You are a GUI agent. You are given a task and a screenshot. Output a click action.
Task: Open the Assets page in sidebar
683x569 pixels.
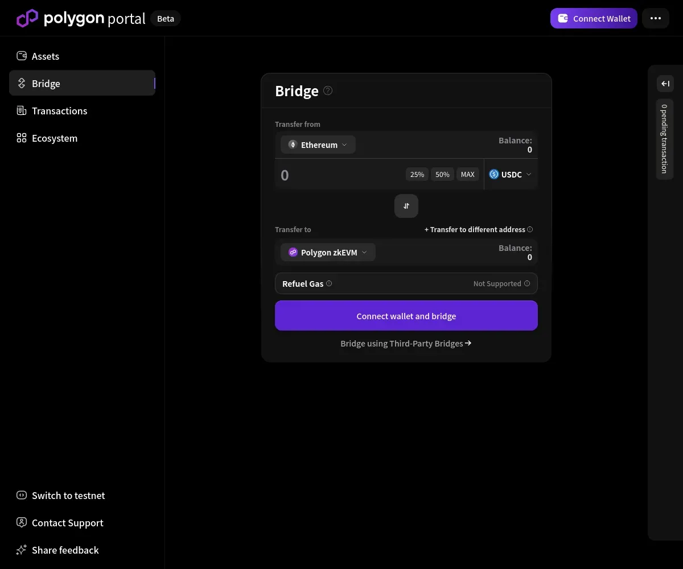82,56
